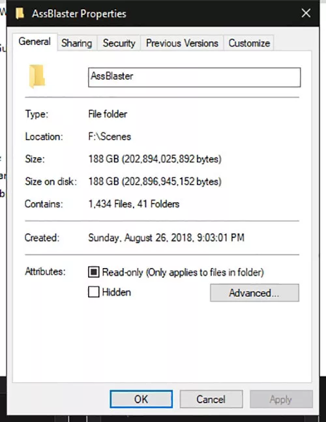Select the Previous Versions tab
The height and width of the screenshot is (422, 326).
(182, 43)
